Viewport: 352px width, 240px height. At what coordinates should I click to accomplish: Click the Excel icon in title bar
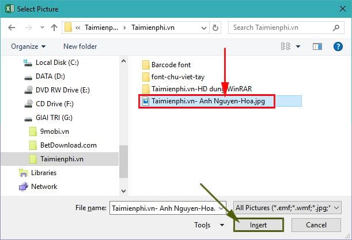coord(9,9)
